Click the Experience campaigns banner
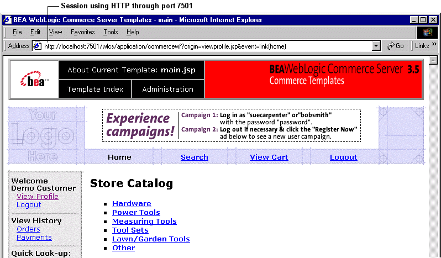 [232, 125]
